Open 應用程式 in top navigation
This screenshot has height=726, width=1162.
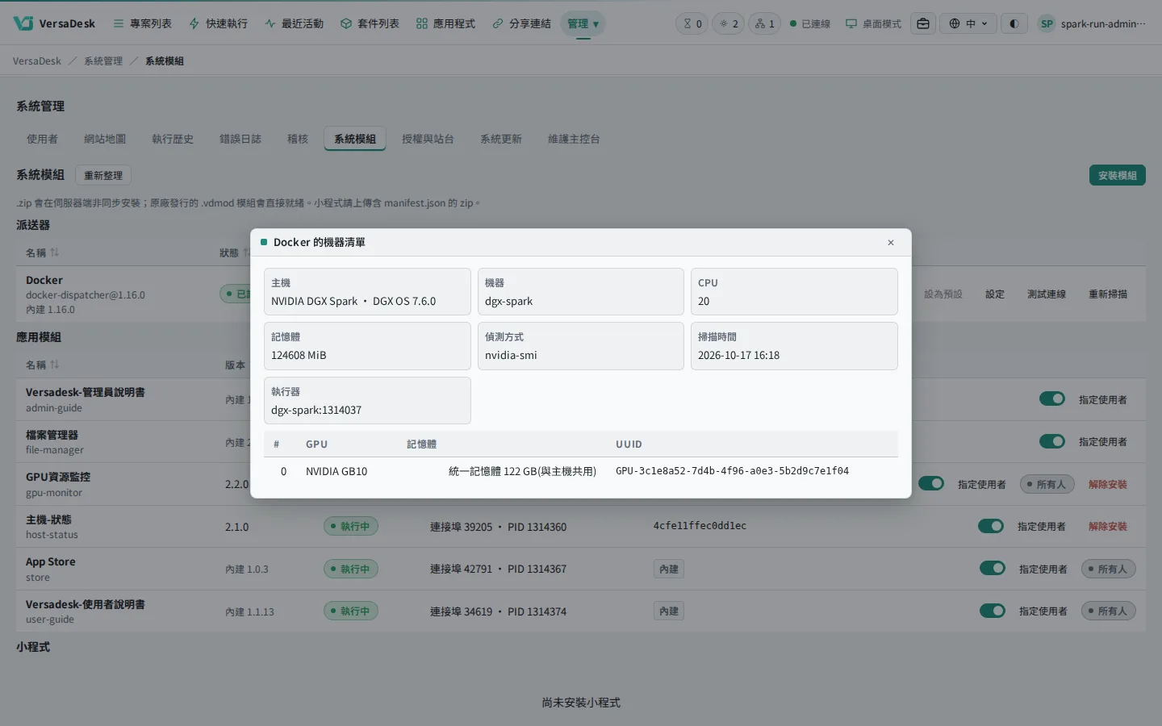pyautogui.click(x=446, y=23)
